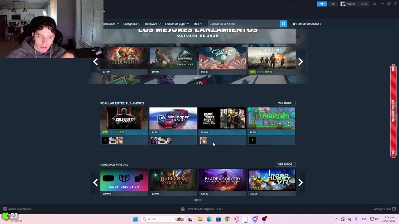Focus the 'Buscar en la tienda' field
This screenshot has width=399, height=224.
click(244, 24)
